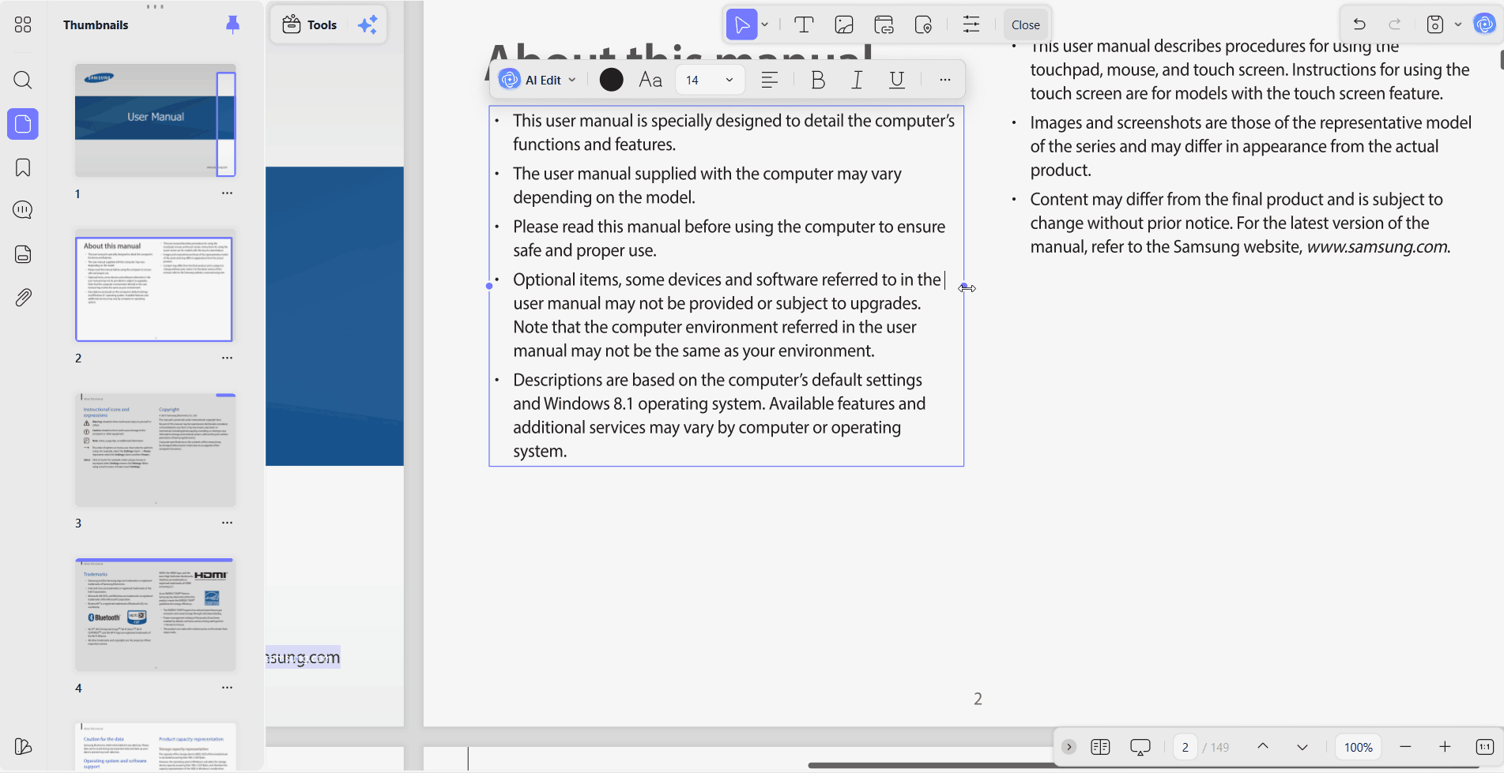Go to next page arrow
This screenshot has width=1504, height=773.
[x=1302, y=747]
